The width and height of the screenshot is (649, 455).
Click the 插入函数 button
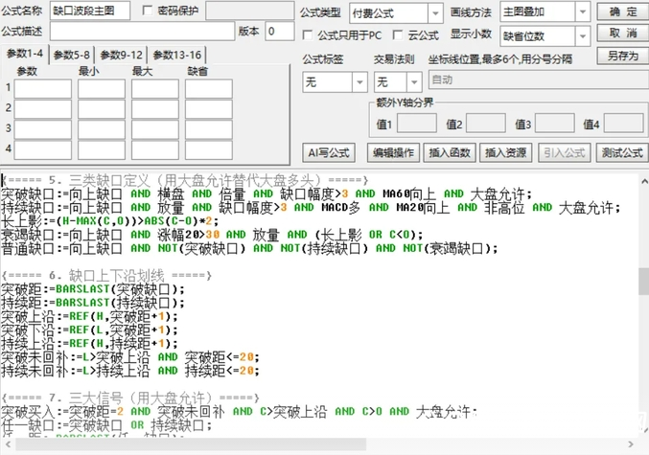450,152
